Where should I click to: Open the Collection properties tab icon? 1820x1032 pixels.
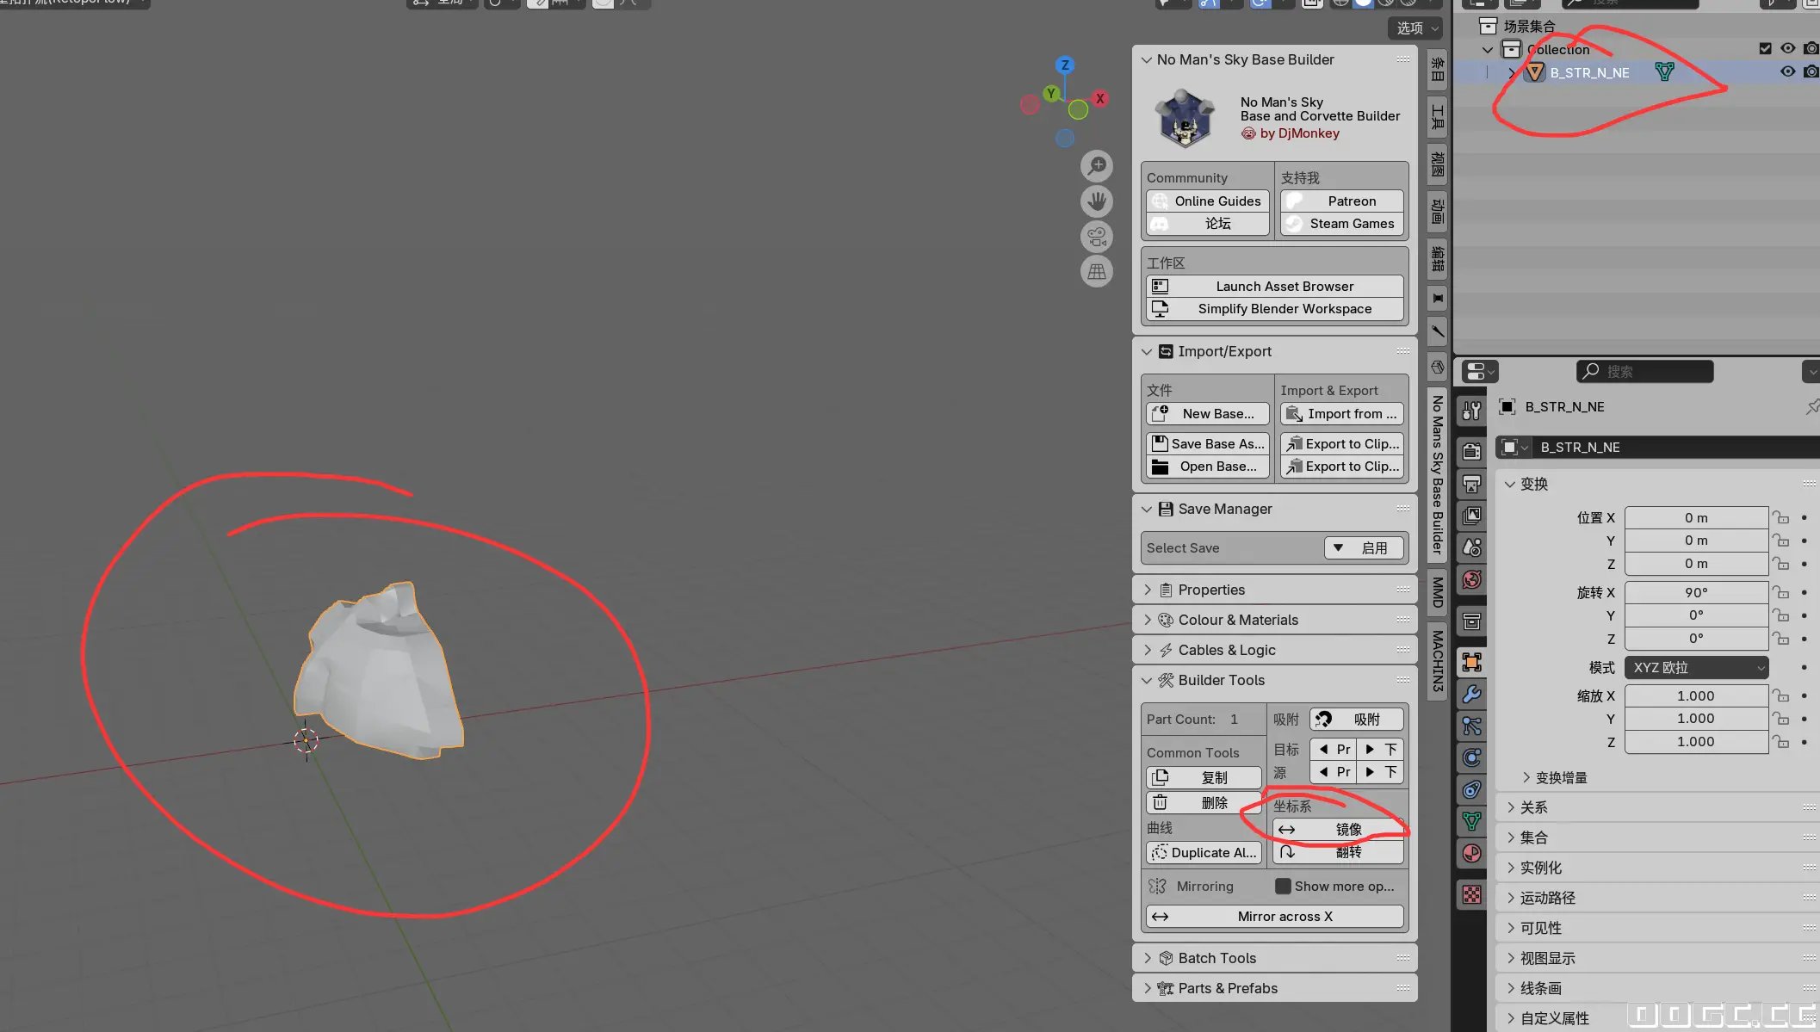[x=1472, y=621]
